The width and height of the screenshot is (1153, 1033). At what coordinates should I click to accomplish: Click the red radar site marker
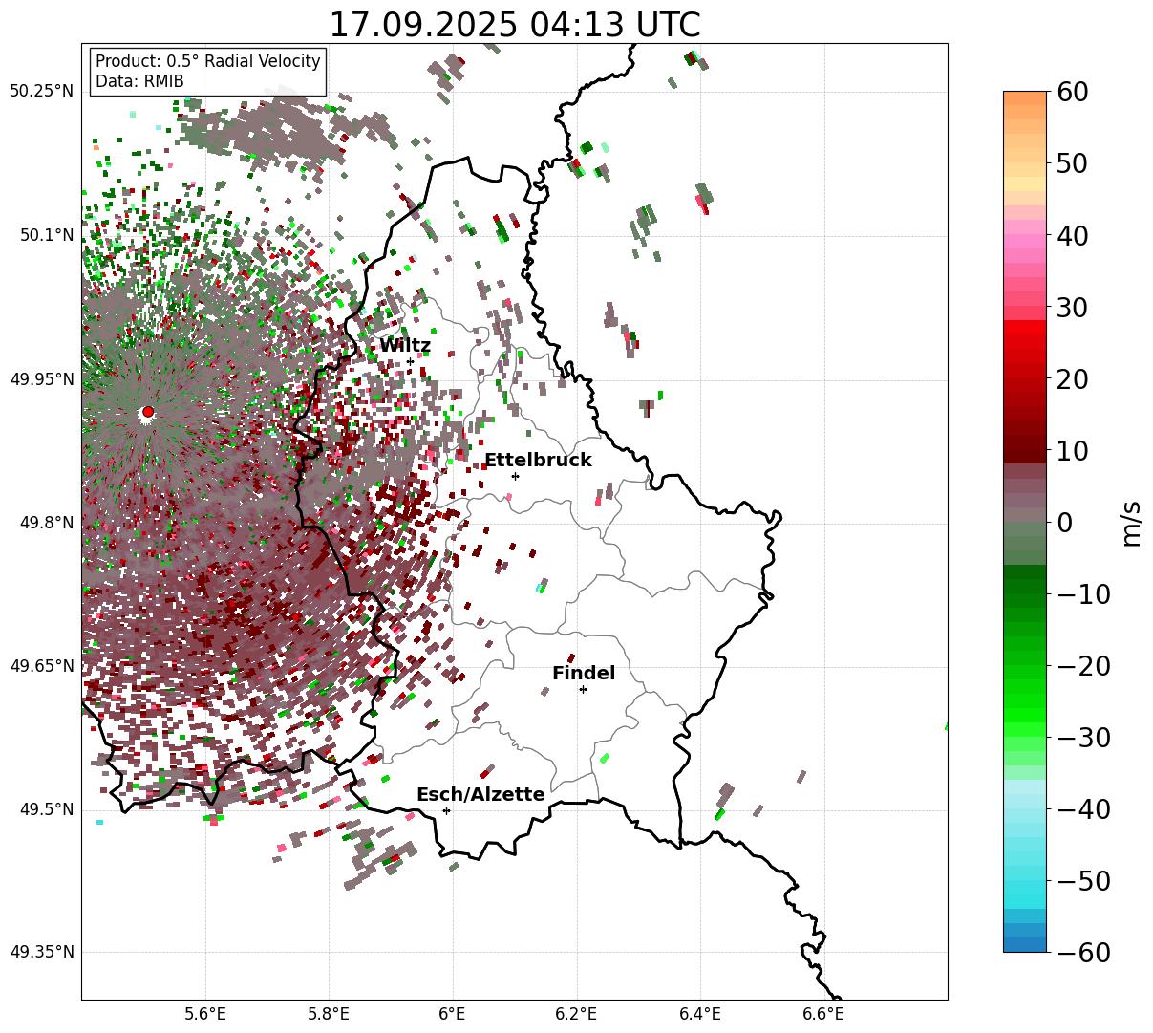click(x=148, y=412)
